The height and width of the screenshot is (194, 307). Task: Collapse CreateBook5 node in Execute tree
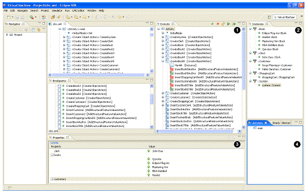point(163,61)
